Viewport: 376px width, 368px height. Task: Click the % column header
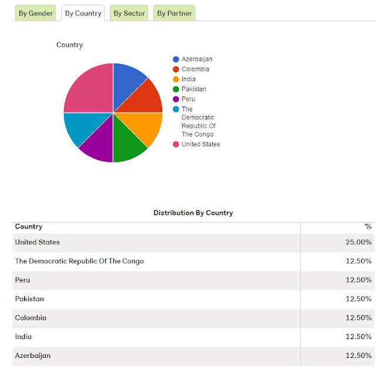tap(368, 227)
